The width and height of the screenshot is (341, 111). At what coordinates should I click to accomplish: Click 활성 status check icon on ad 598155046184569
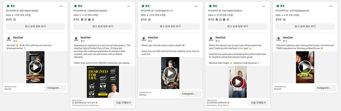tap(8, 6)
